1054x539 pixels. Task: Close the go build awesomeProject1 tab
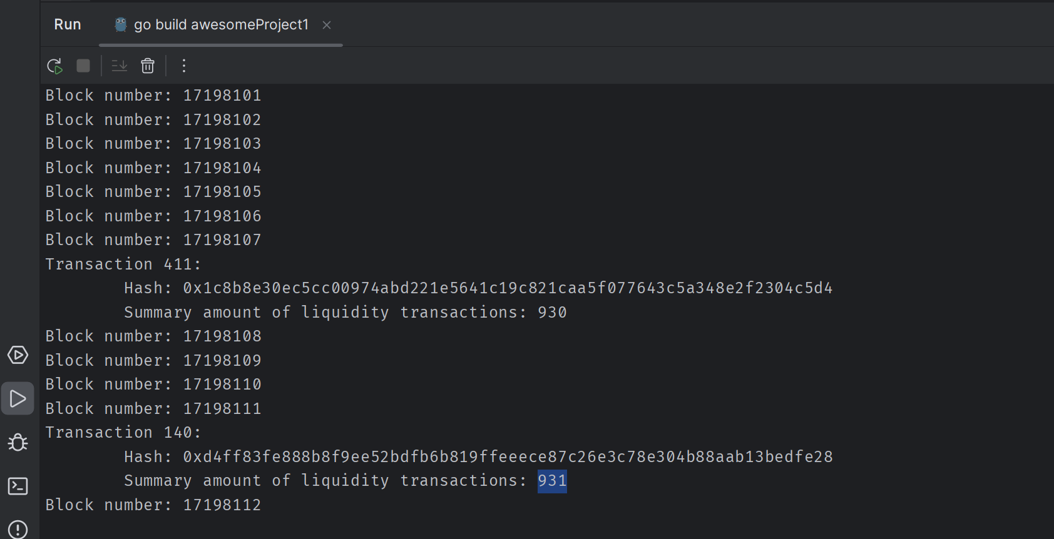327,25
